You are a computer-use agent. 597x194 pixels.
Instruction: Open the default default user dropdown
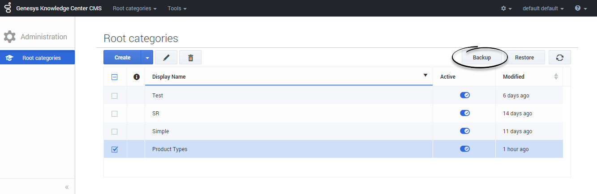pyautogui.click(x=543, y=8)
